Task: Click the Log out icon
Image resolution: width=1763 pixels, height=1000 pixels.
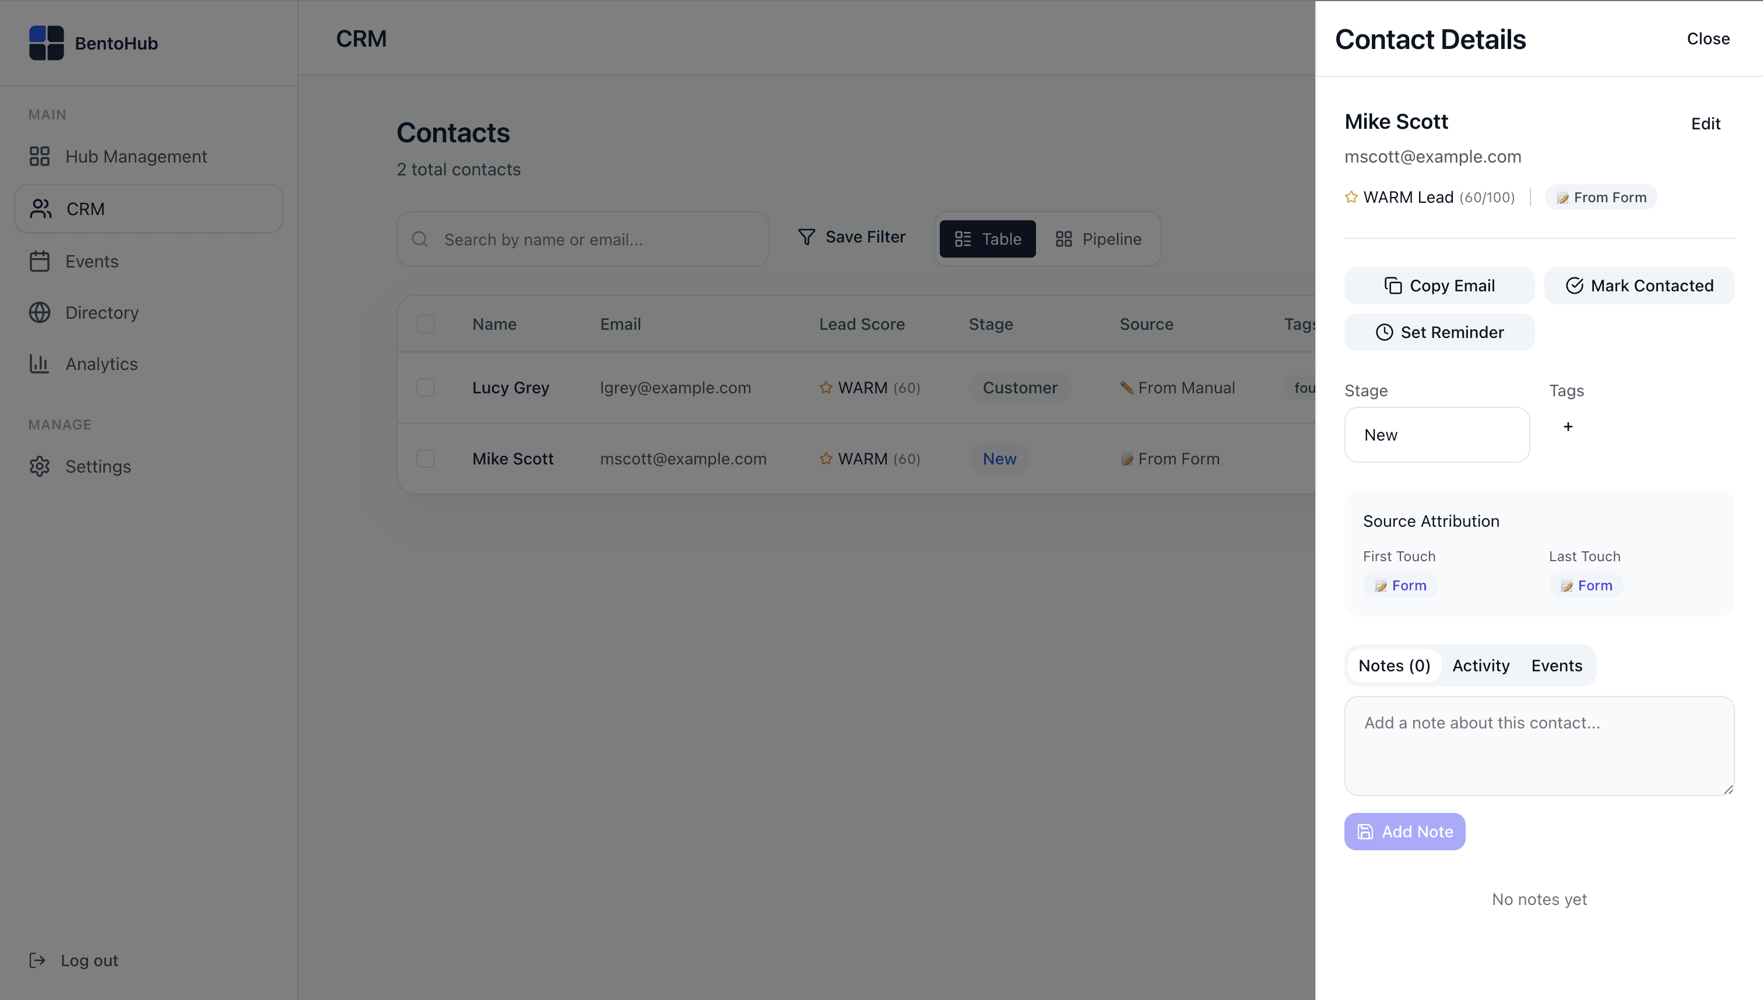Action: pyautogui.click(x=38, y=960)
